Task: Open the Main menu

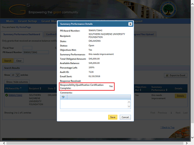Action: pyautogui.click(x=10, y=21)
